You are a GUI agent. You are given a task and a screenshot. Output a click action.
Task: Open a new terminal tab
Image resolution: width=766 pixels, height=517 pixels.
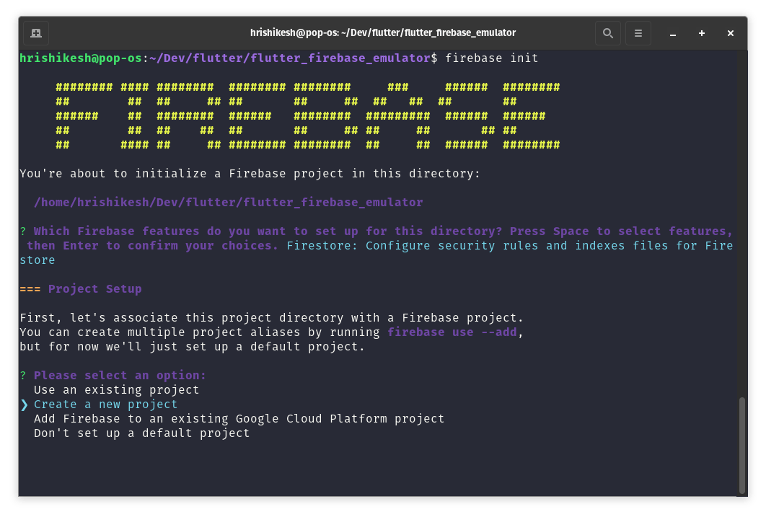pyautogui.click(x=36, y=32)
